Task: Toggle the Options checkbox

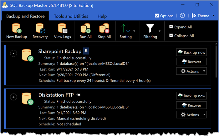Action: click(157, 16)
